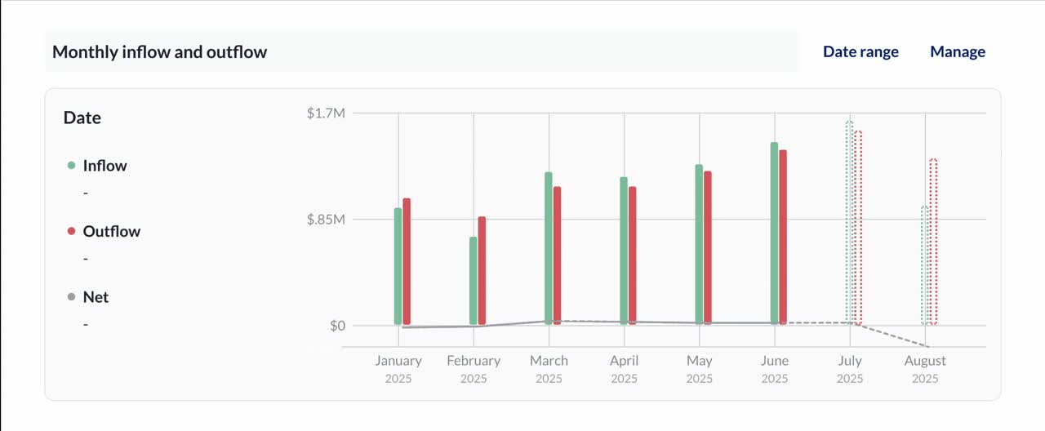Image resolution: width=1045 pixels, height=431 pixels.
Task: Click March's red outflow bar
Action: tap(557, 256)
